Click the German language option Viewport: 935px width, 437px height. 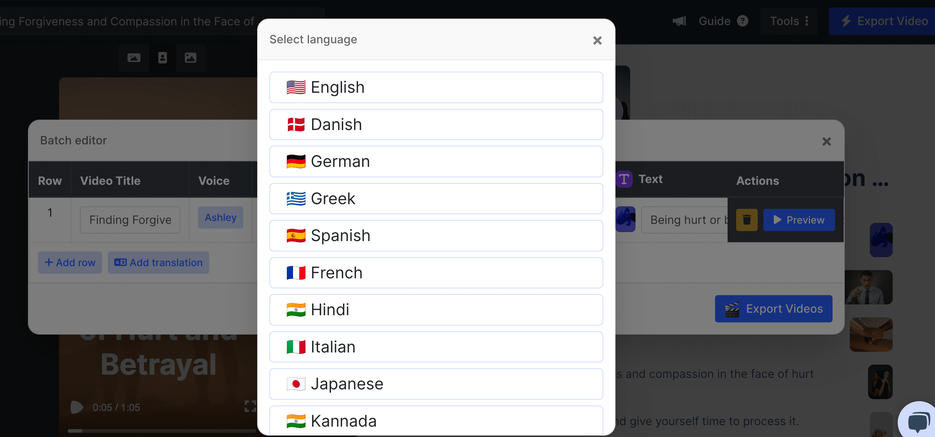[436, 161]
